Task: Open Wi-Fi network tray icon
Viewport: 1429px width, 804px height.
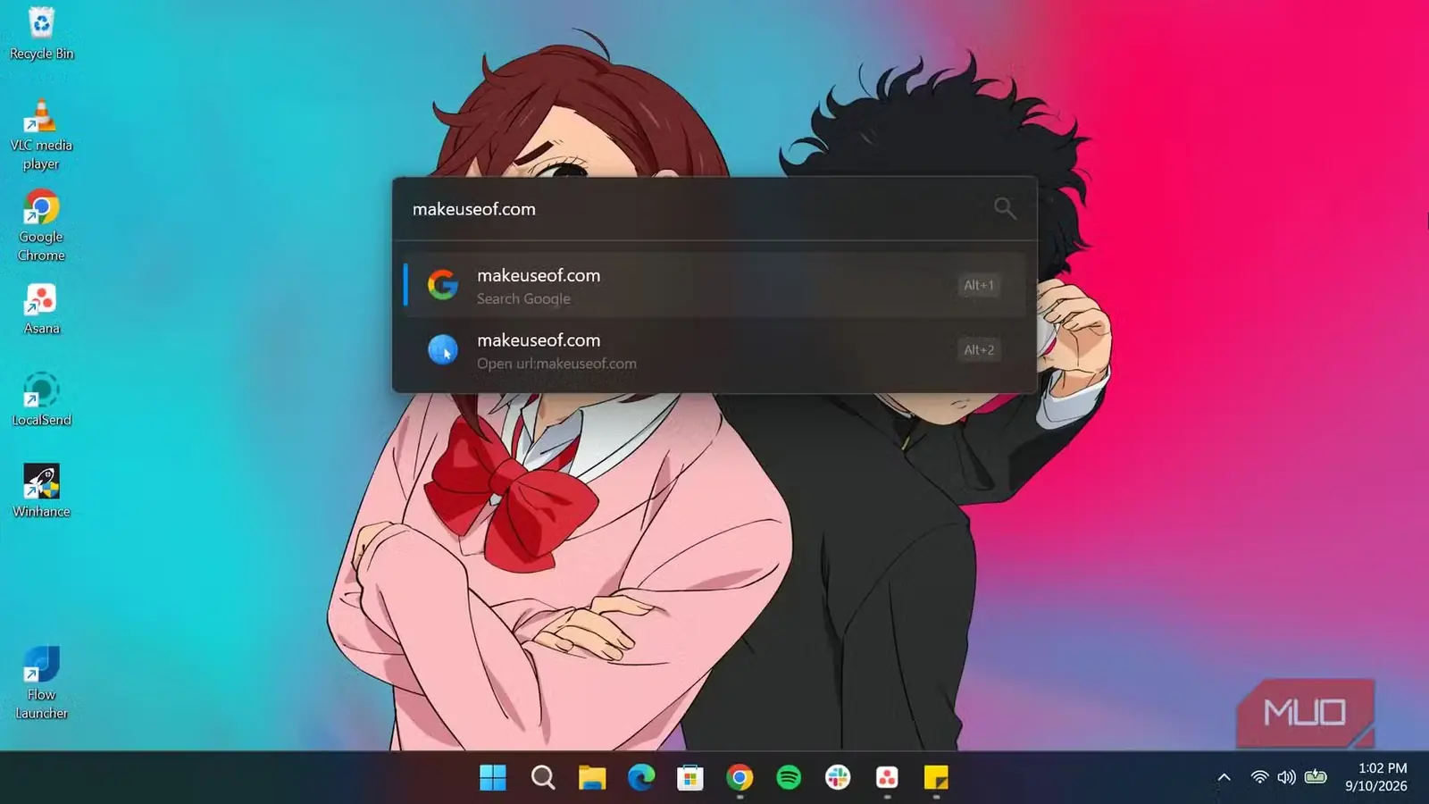Action: click(1259, 777)
